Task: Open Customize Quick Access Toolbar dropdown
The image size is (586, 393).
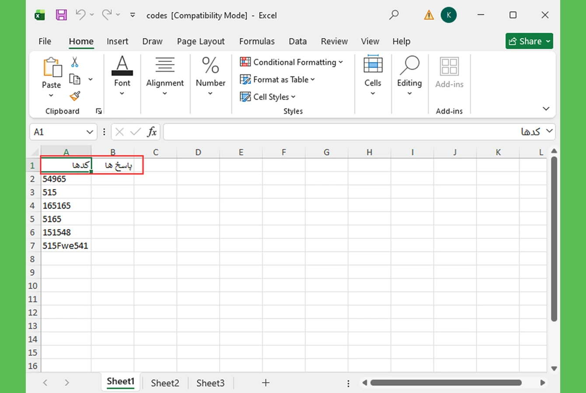Action: point(133,15)
